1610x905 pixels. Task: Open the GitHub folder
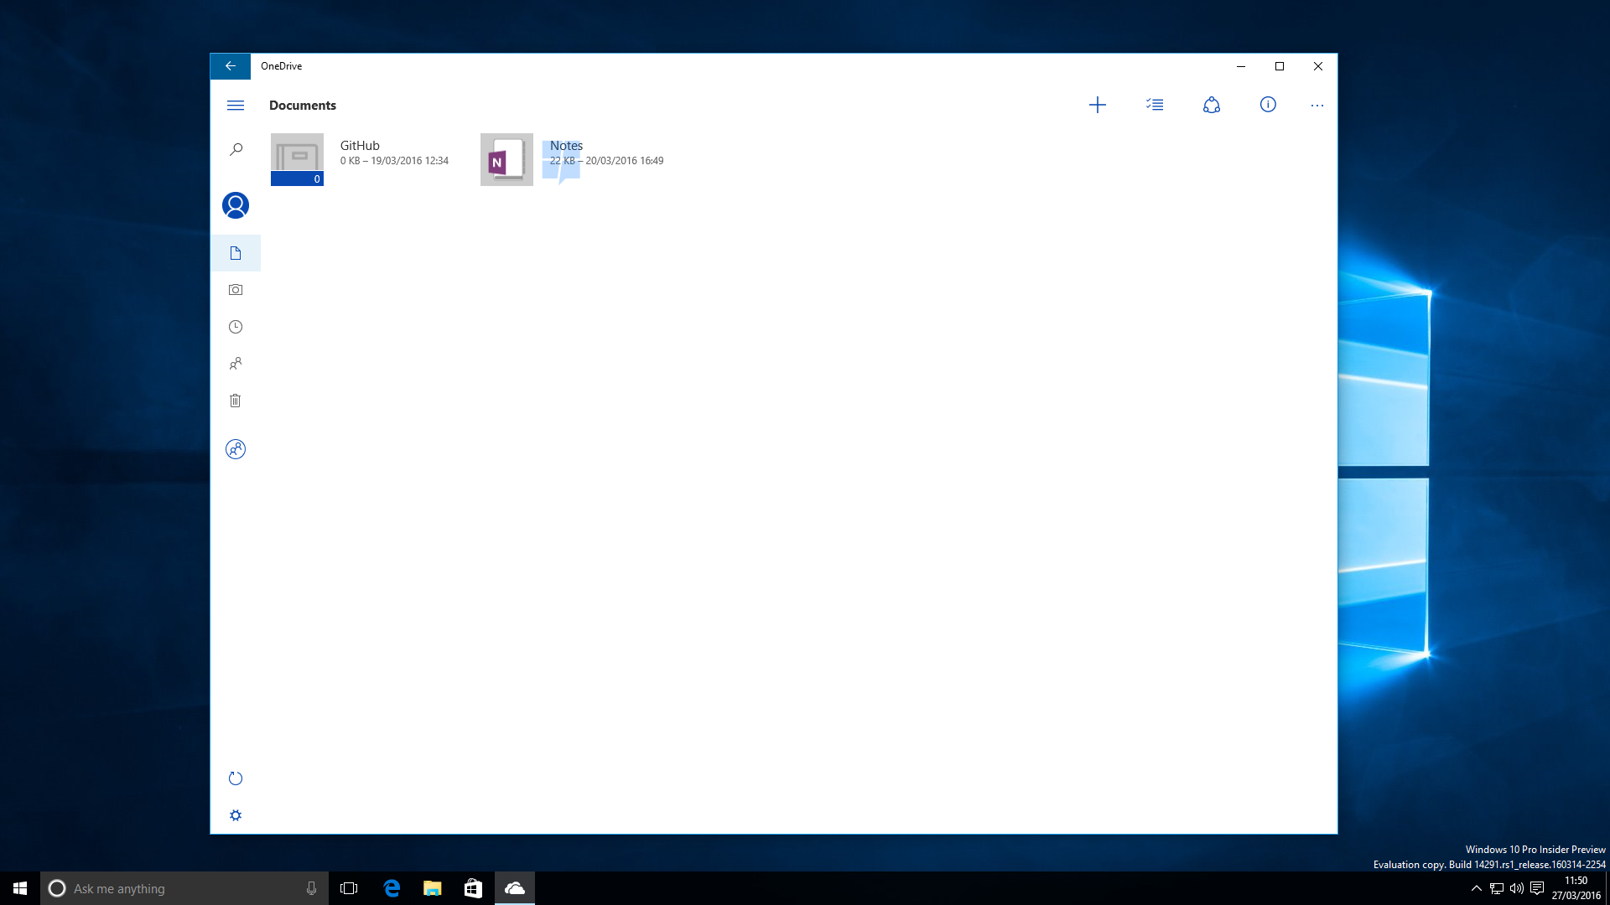pos(298,159)
